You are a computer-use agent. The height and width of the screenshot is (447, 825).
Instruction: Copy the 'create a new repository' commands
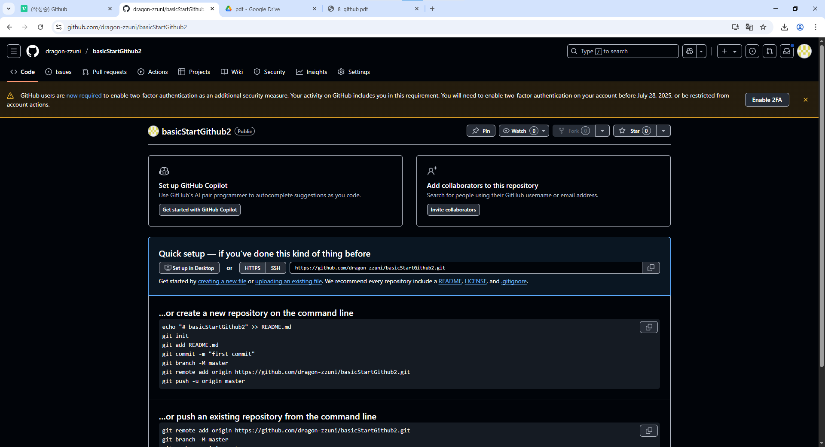point(649,327)
